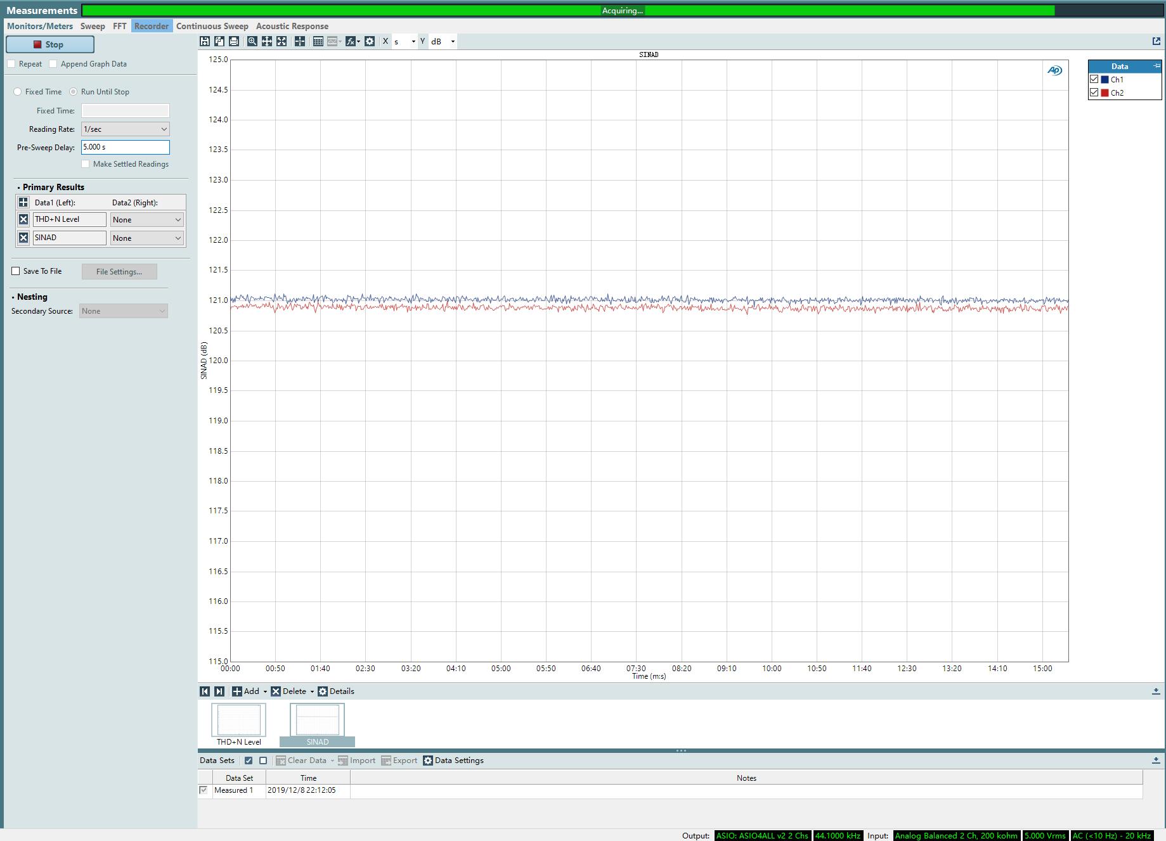Click the Delete result X icon

276,691
